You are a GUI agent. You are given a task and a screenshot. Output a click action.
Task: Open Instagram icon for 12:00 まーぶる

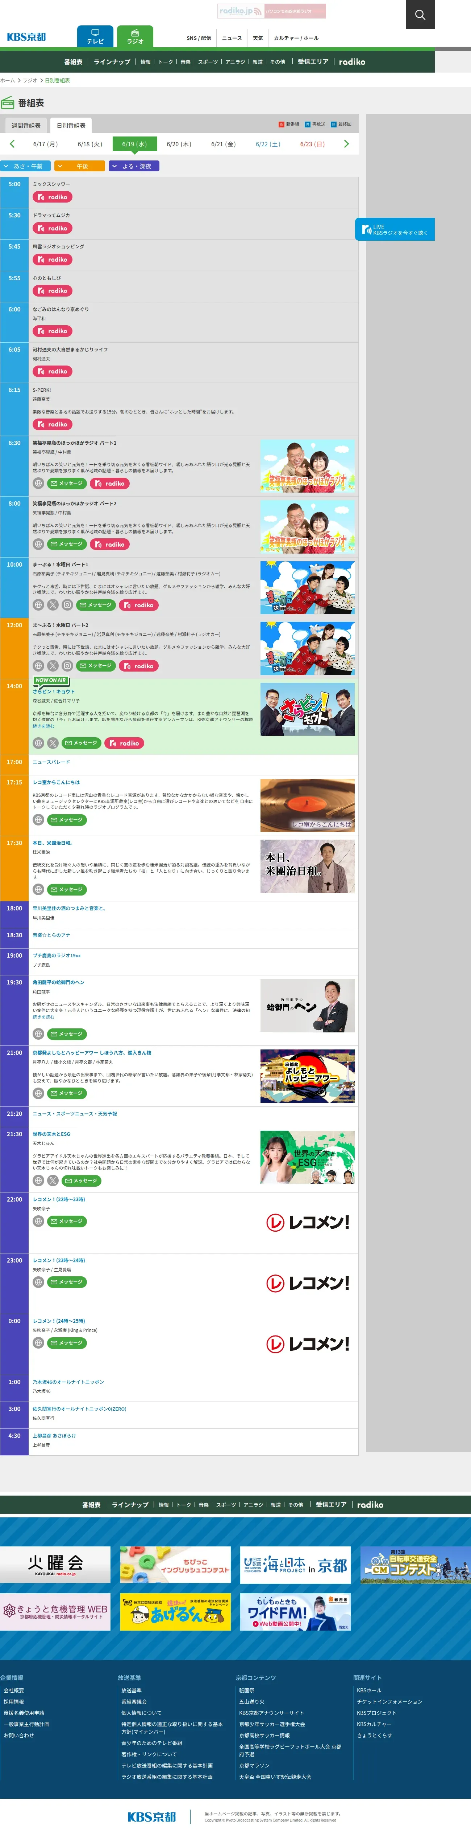[67, 666]
